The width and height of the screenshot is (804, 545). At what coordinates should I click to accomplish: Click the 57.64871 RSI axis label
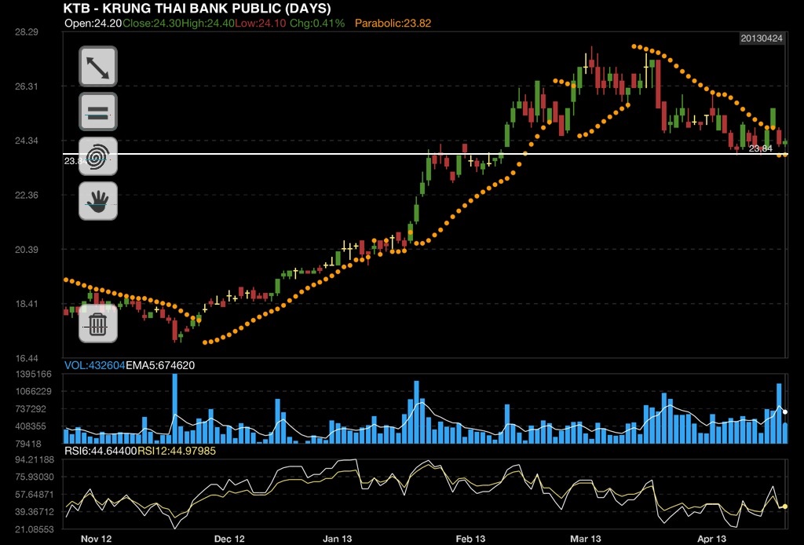[x=35, y=495]
